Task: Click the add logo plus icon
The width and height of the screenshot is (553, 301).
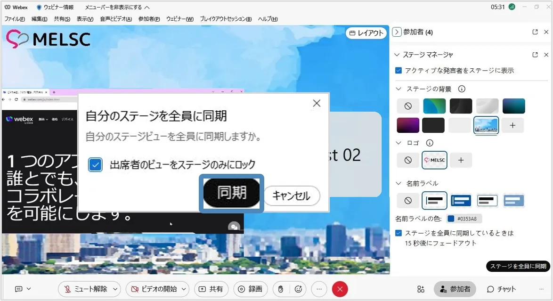Action: (x=461, y=161)
